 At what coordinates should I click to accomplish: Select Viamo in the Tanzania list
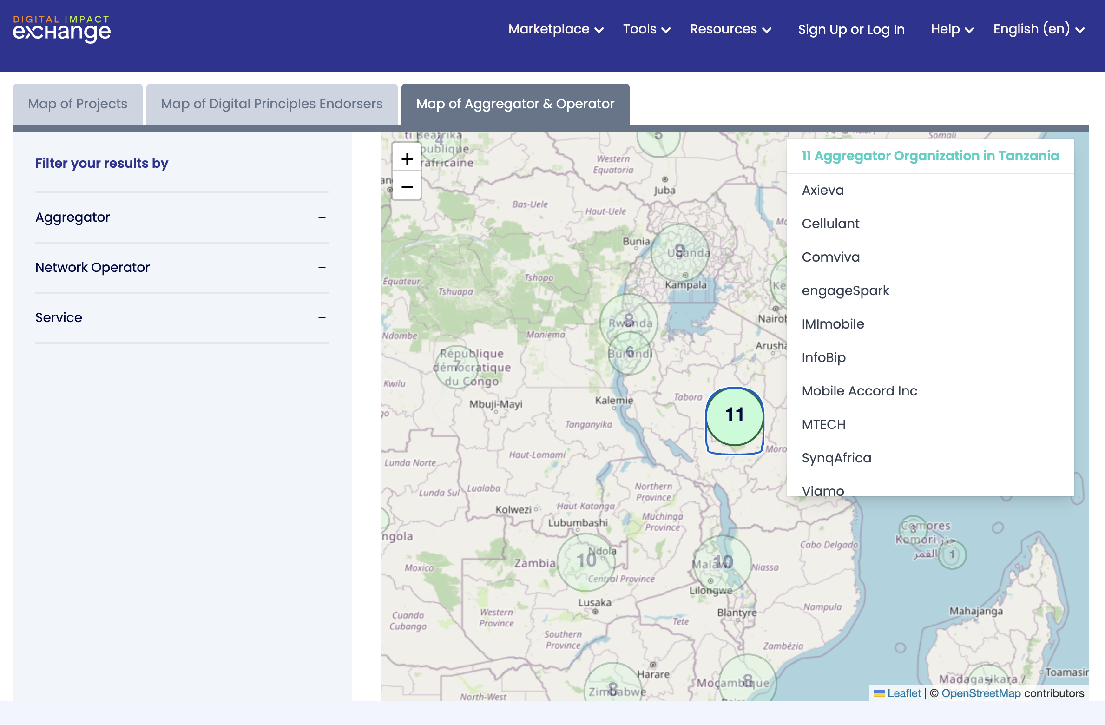[822, 490]
